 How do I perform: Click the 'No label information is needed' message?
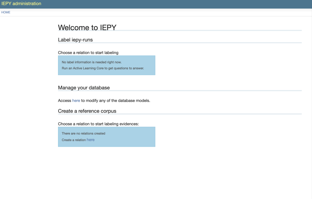[92, 62]
